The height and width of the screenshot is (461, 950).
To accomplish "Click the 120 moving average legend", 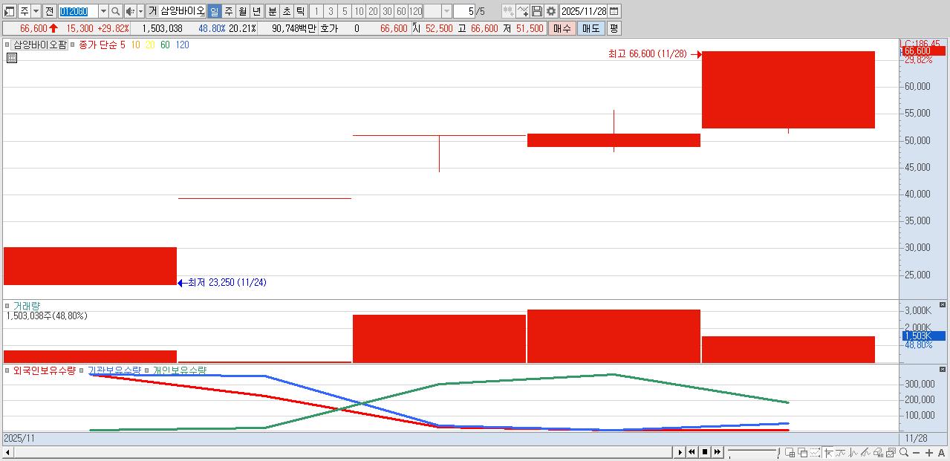I will [x=182, y=45].
